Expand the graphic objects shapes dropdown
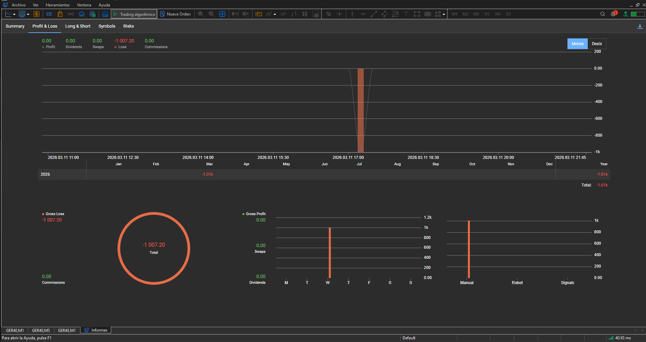Screen dimensions: 646x342 444,14
